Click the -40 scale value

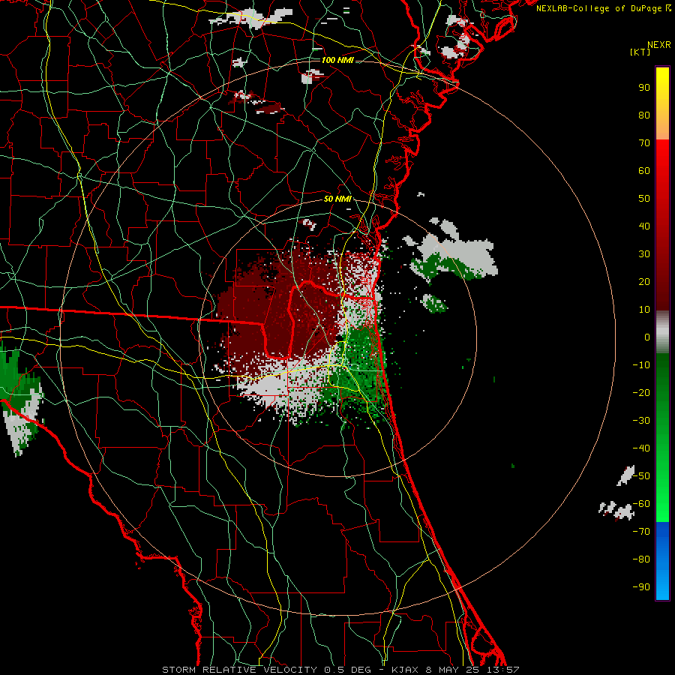641,448
